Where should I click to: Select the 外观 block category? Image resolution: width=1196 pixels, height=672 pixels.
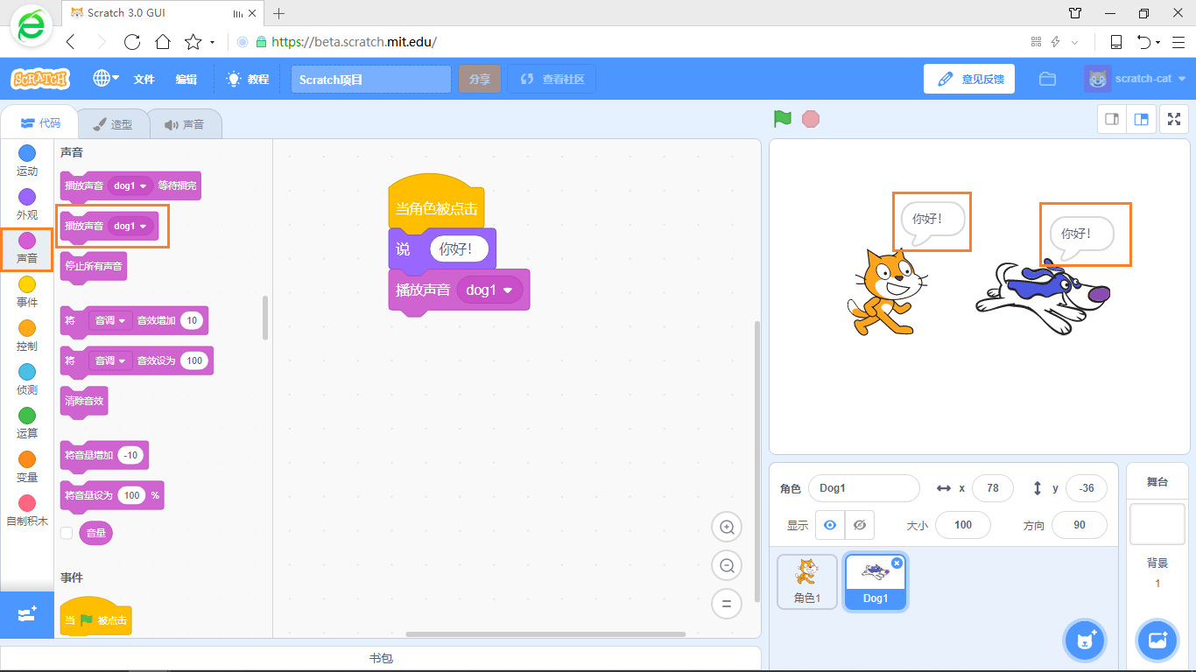click(27, 205)
